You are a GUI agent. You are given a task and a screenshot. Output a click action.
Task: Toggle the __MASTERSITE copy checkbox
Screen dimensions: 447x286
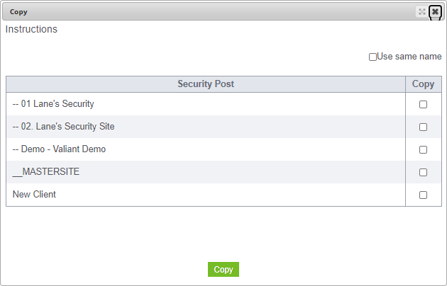click(x=423, y=172)
